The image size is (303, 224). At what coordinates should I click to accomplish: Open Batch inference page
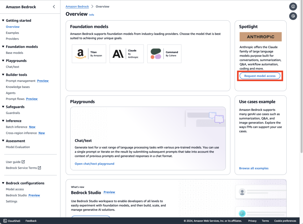click(17, 127)
